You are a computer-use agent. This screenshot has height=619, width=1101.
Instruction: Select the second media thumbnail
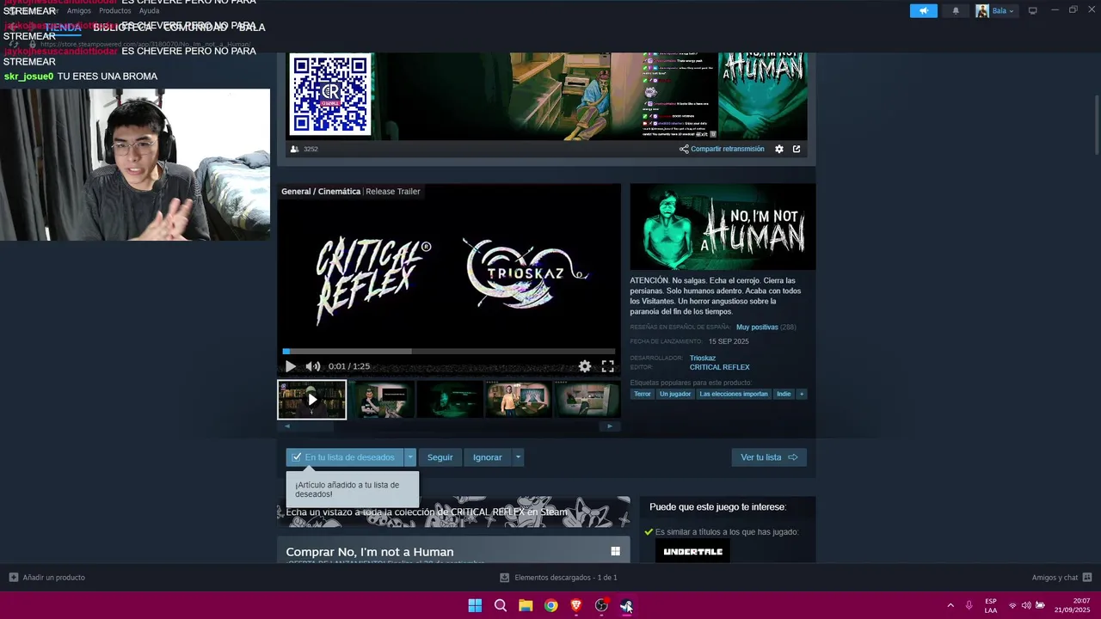pos(381,400)
